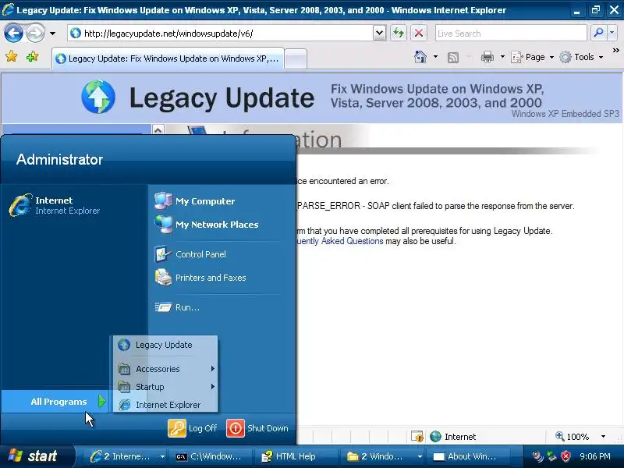This screenshot has width=624, height=468.
Task: Expand the Startup program folder
Action: (165, 387)
